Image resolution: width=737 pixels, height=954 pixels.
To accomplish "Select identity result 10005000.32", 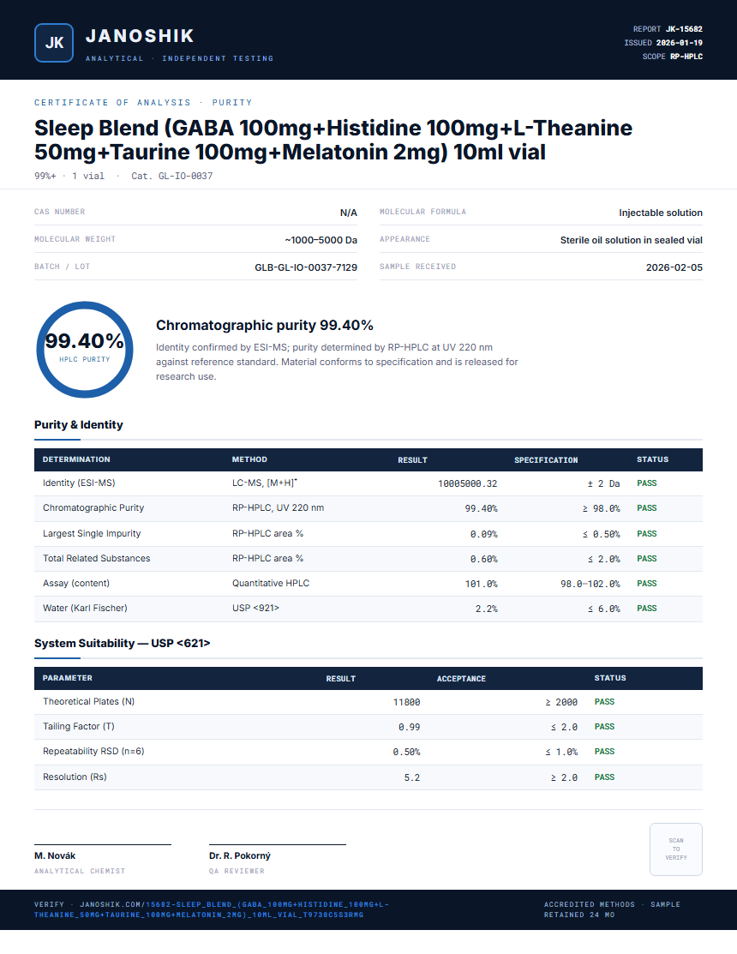I will click(468, 483).
